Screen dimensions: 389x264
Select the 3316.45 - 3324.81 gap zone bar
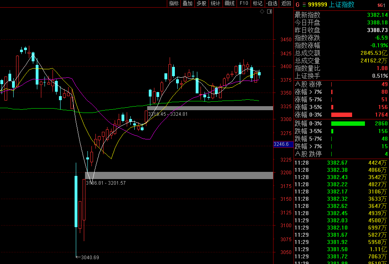tap(210, 108)
